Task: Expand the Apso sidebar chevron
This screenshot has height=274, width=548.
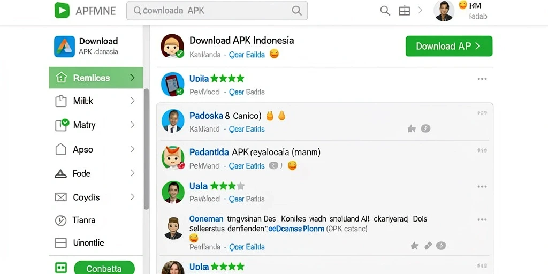Action: 133,149
